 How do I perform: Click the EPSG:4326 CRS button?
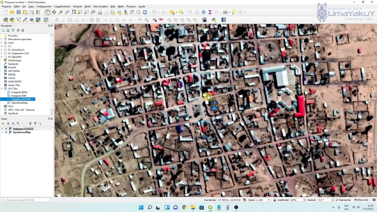click(x=361, y=200)
